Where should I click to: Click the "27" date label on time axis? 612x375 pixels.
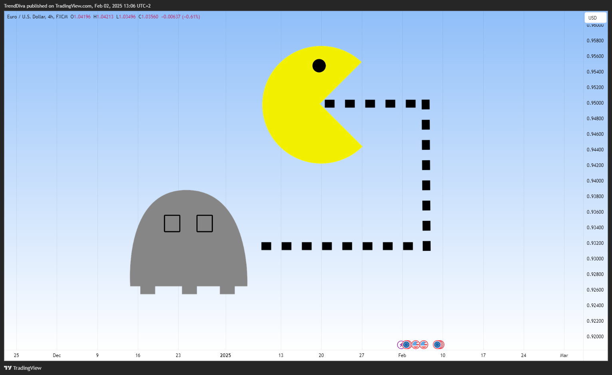(362, 355)
